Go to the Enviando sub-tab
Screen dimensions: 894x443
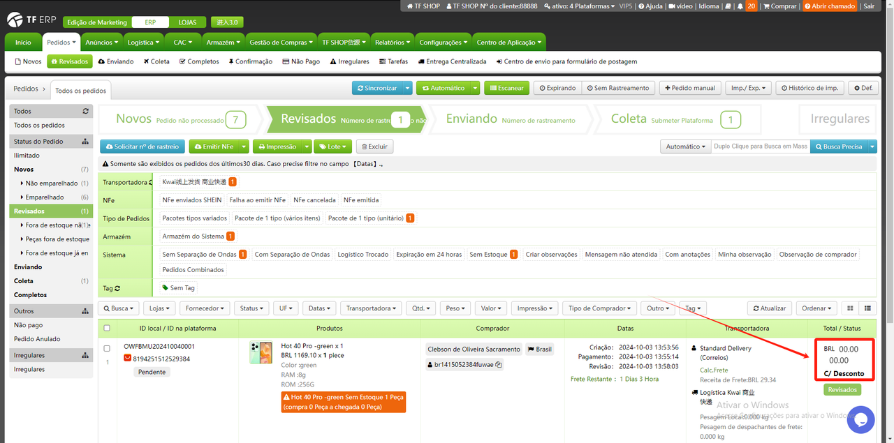tap(116, 61)
